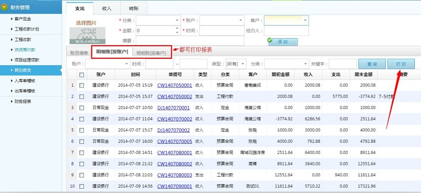
Task: Collapse the 财务管理 panel via yellow arrow icon
Action: click(x=5, y=7)
